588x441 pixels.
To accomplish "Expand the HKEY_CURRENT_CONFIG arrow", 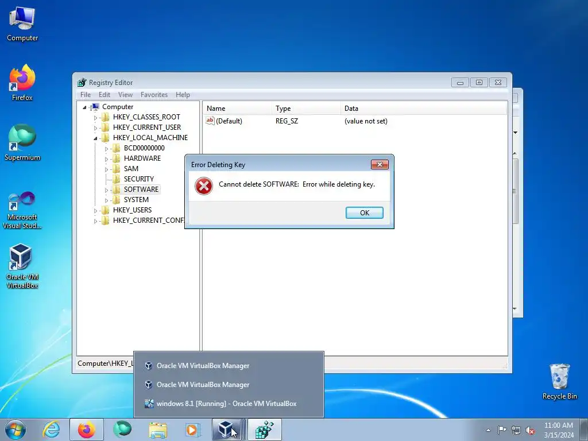I will pos(96,221).
